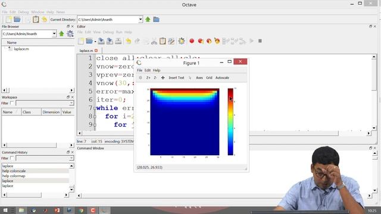Open main File menu of Octave
381x214 pixels.
pos(5,12)
